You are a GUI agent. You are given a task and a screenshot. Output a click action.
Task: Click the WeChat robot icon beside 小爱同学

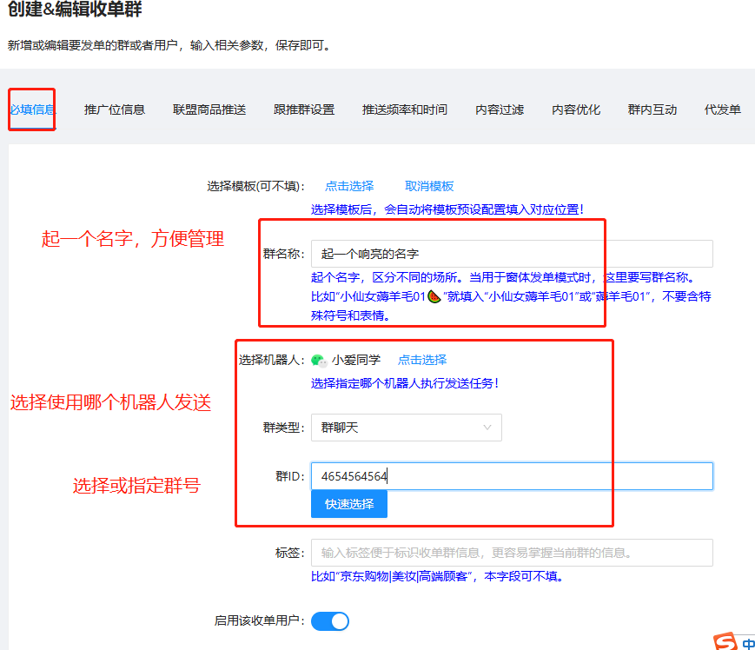[x=319, y=361]
